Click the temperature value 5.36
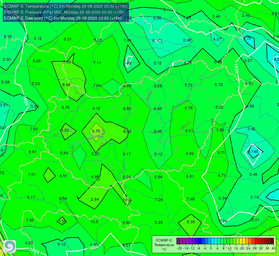This screenshot has height=256, width=279. pyautogui.click(x=191, y=222)
